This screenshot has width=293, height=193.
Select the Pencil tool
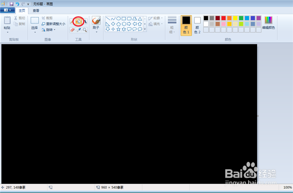point(72,21)
